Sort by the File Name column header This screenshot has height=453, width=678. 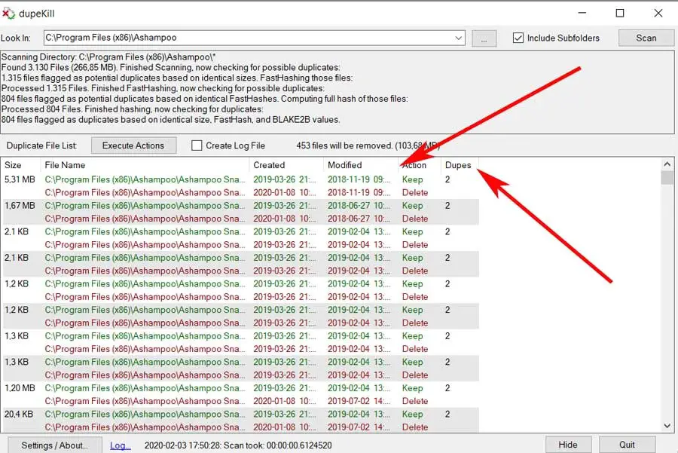tap(145, 165)
